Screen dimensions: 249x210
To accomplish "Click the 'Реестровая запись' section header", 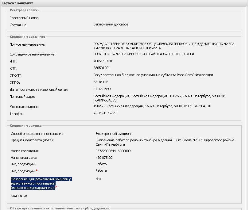I will pos(25,10).
